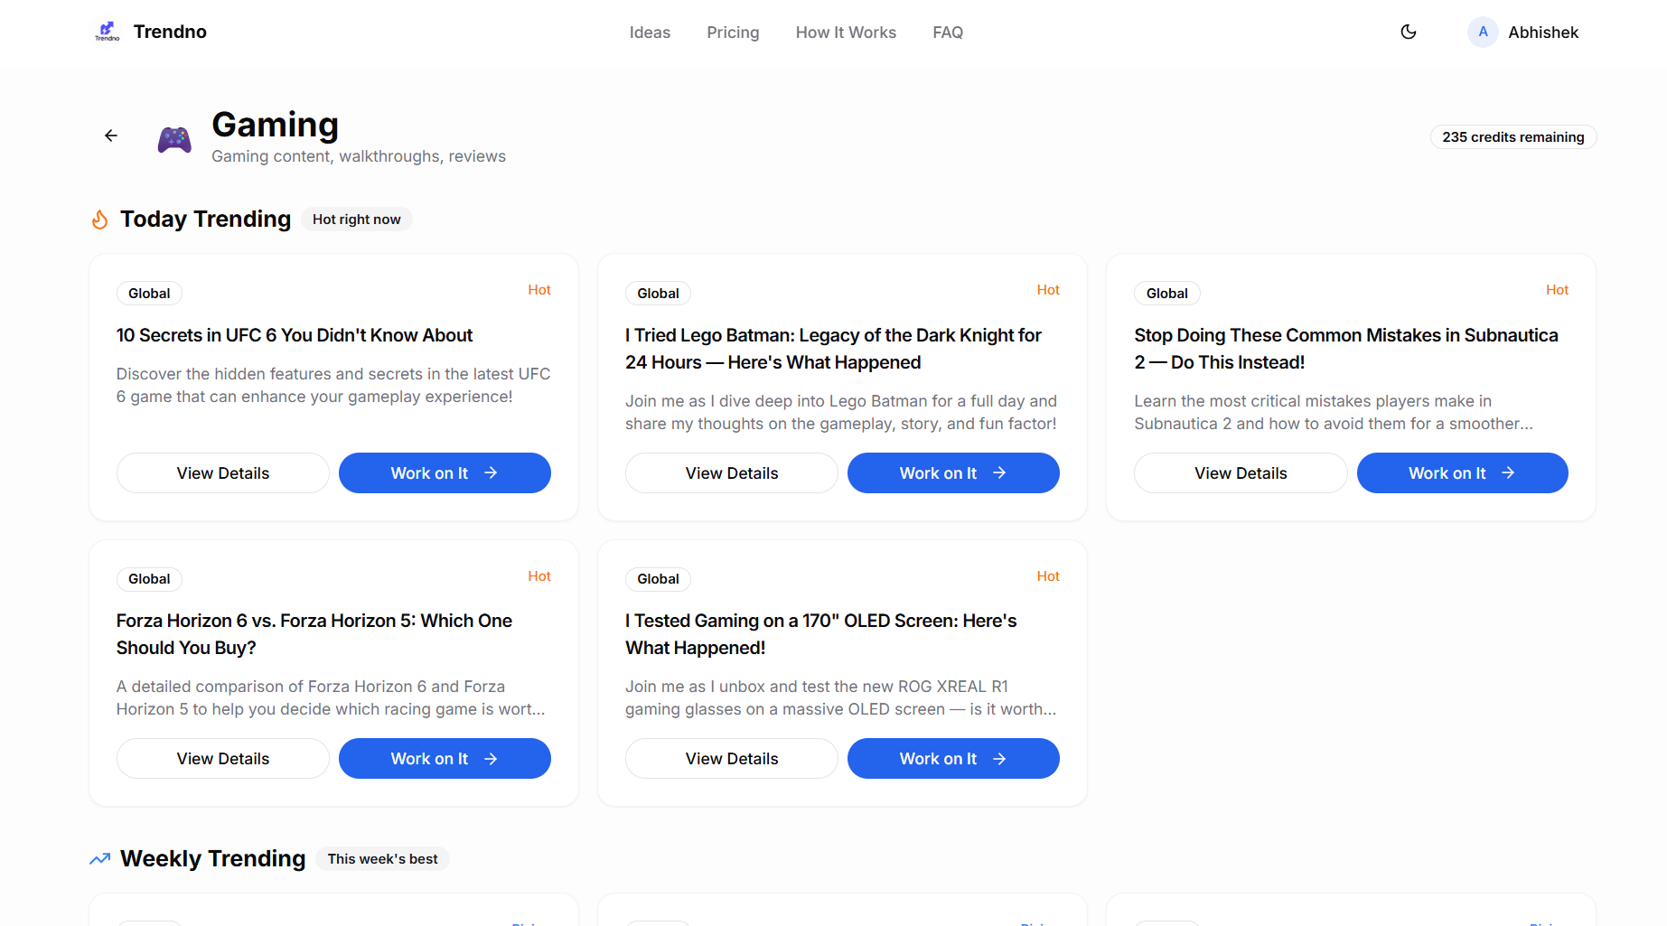
Task: Open the Abhishek user account name
Action: tap(1543, 33)
